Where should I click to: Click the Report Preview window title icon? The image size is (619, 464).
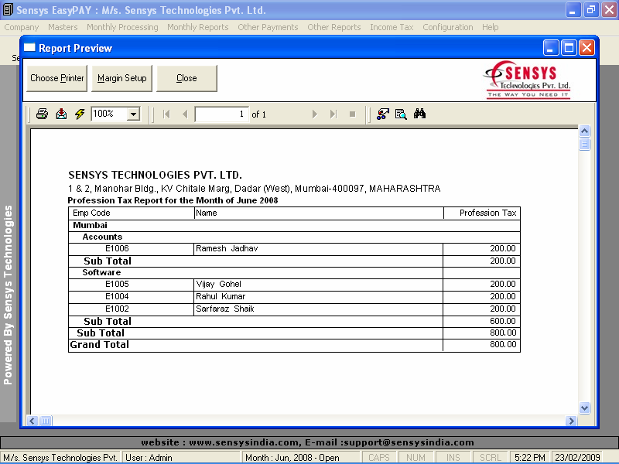(x=29, y=48)
